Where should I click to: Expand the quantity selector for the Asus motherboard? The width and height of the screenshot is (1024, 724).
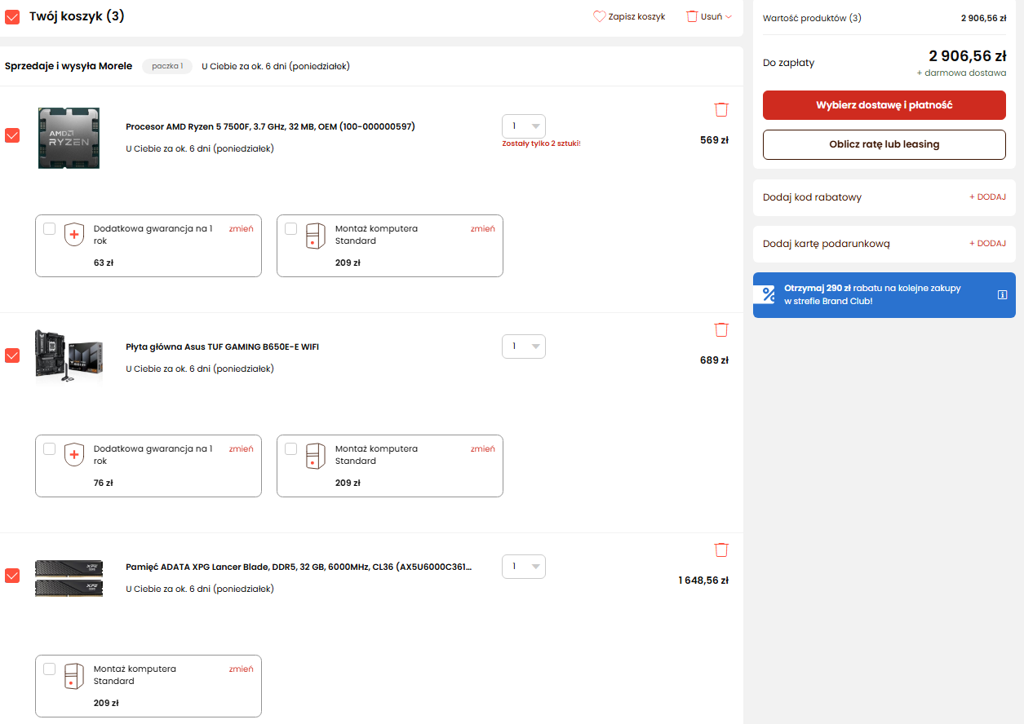point(524,347)
